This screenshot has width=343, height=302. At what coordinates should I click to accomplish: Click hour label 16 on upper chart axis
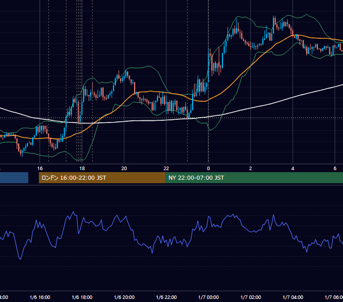(x=40, y=169)
